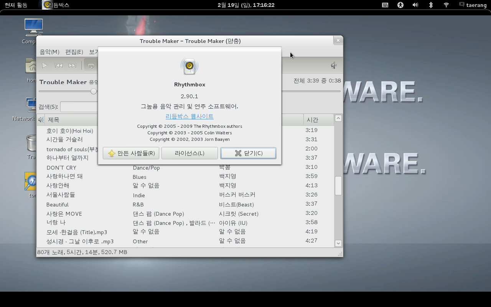Open the 리듬박스 웹사이트 link

(x=189, y=116)
